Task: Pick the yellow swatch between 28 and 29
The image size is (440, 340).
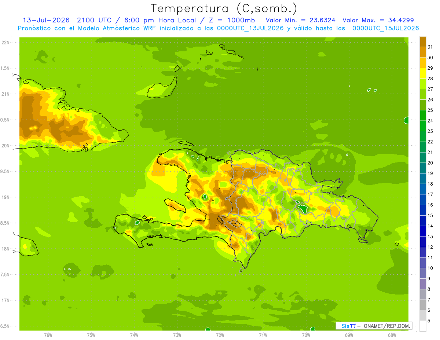Action: pyautogui.click(x=423, y=73)
